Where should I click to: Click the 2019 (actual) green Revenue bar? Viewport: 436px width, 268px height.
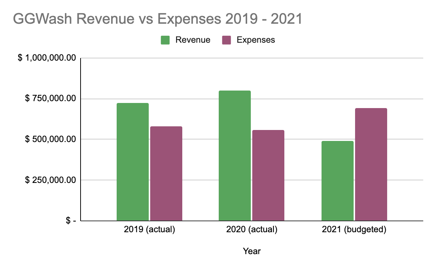(x=133, y=162)
